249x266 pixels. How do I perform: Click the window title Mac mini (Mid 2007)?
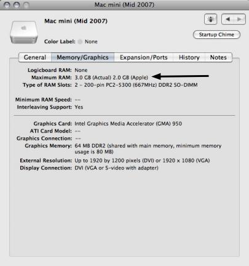pyautogui.click(x=124, y=4)
